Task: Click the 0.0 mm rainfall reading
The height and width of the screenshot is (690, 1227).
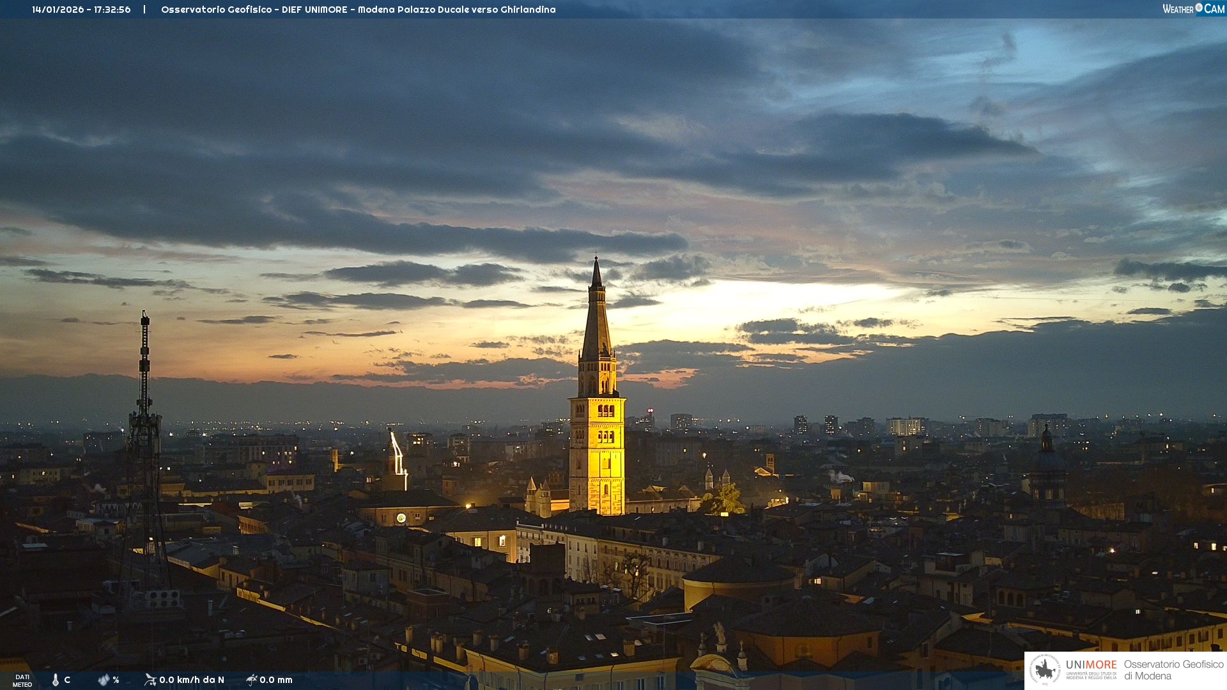Action: [x=276, y=680]
